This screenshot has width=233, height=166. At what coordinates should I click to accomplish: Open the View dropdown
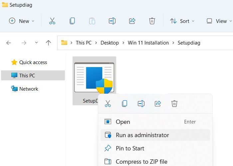click(x=219, y=21)
